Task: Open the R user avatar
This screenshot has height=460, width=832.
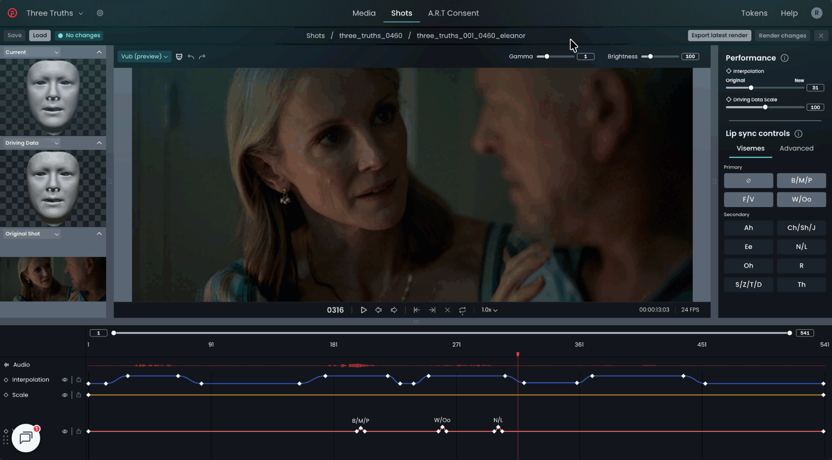Action: click(x=816, y=13)
